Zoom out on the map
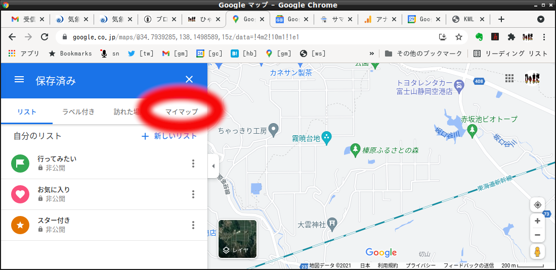This screenshot has height=270, width=556. [x=538, y=235]
